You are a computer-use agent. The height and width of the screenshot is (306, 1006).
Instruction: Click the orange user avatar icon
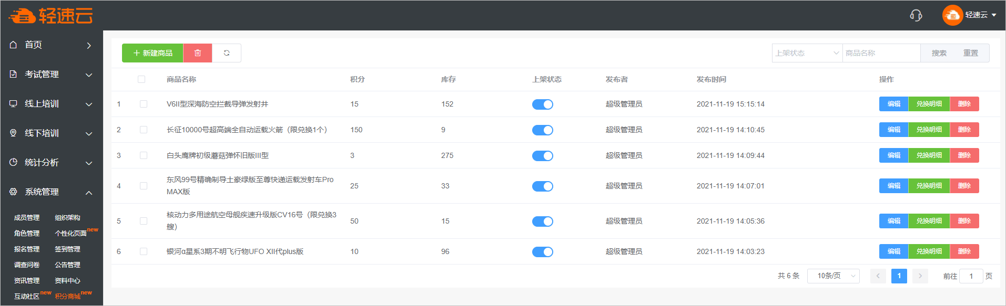pyautogui.click(x=952, y=15)
